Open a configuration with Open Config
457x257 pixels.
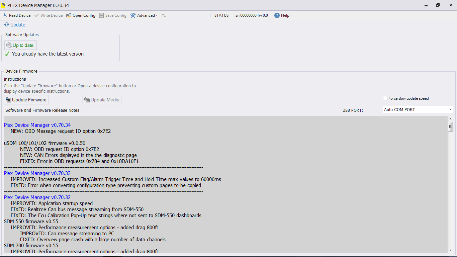coord(81,15)
